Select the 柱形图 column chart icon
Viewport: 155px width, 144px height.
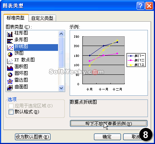click(x=10, y=34)
